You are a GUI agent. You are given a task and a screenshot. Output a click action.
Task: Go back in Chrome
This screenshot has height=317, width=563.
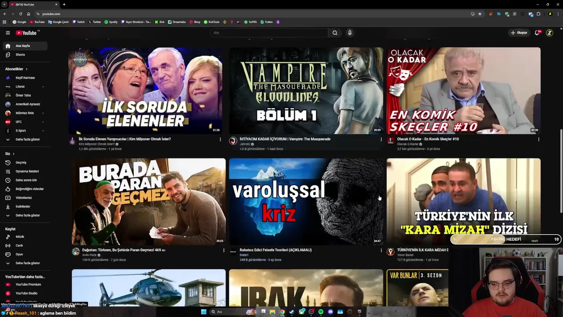coord(5,14)
